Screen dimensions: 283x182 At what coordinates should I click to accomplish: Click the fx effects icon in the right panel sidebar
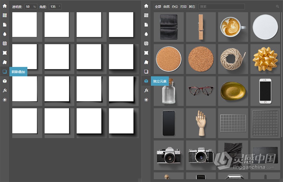click(146, 90)
